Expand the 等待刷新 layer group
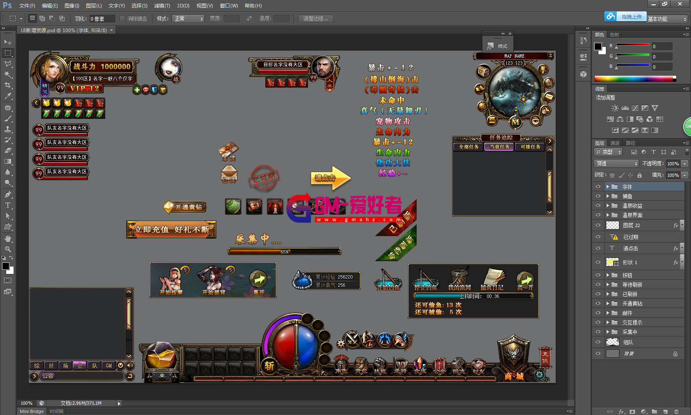This screenshot has height=415, width=691. click(608, 285)
